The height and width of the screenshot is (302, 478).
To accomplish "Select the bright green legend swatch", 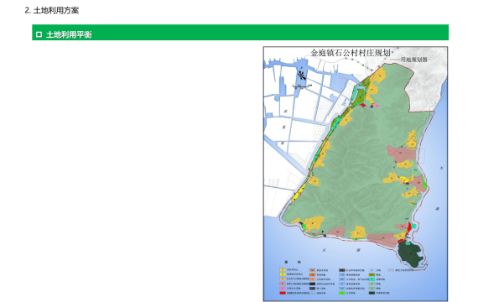I will pyautogui.click(x=342, y=293).
